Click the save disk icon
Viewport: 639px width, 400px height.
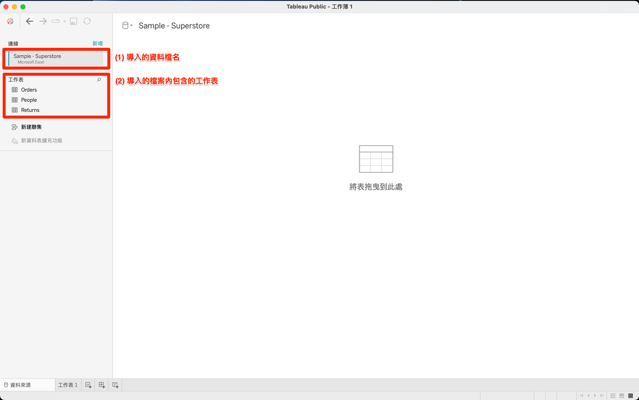[x=73, y=21]
